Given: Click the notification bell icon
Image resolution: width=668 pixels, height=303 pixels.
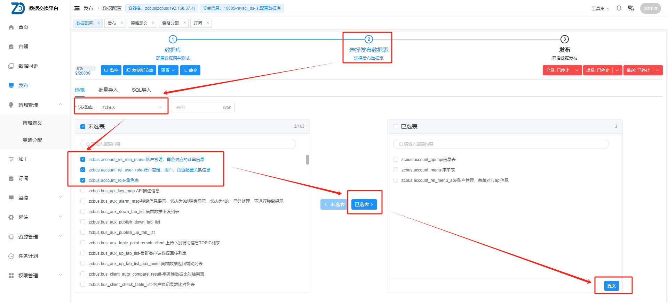Looking at the screenshot, I should coord(619,8).
